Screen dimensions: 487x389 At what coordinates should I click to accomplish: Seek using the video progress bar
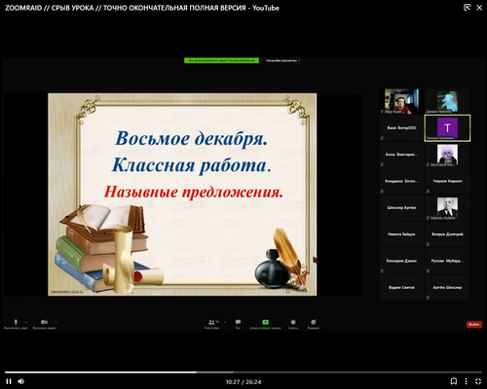coord(243,372)
